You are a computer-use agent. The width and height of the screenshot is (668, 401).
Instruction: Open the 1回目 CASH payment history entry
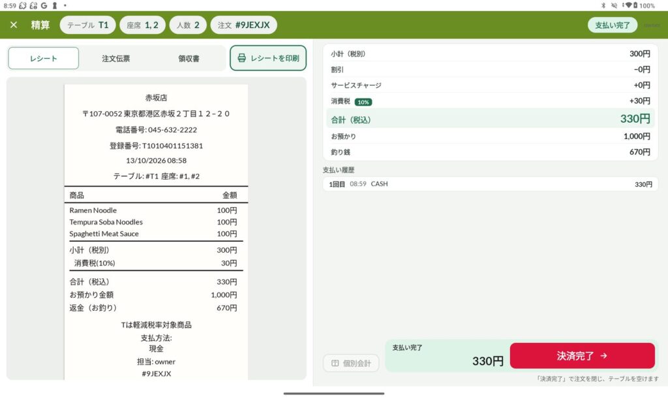491,184
